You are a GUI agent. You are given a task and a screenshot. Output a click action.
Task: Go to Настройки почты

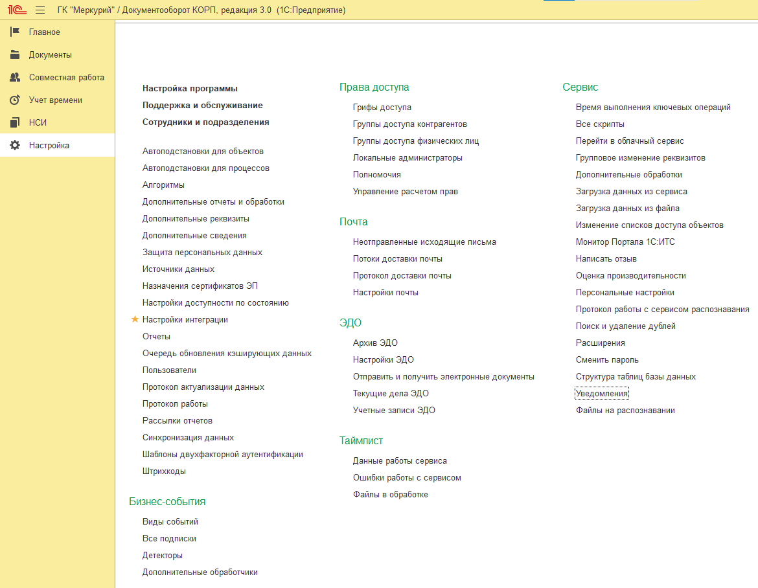click(x=385, y=292)
